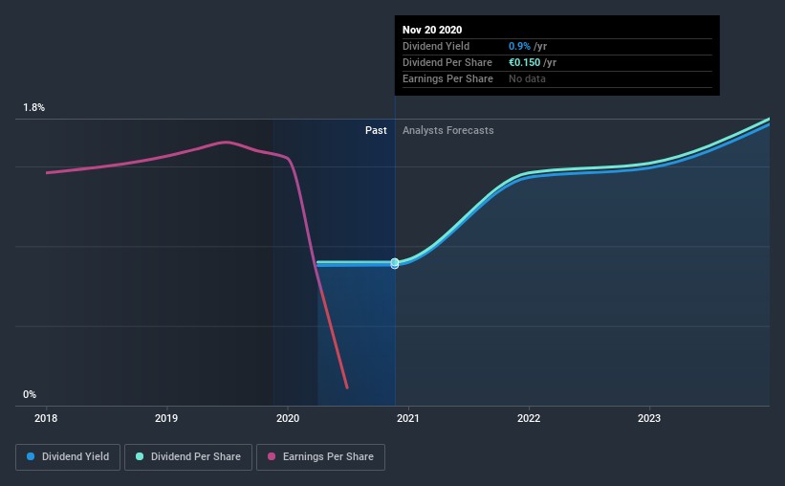The width and height of the screenshot is (785, 486).
Task: Click the Earnings Per Share No data row
Action: pos(557,79)
